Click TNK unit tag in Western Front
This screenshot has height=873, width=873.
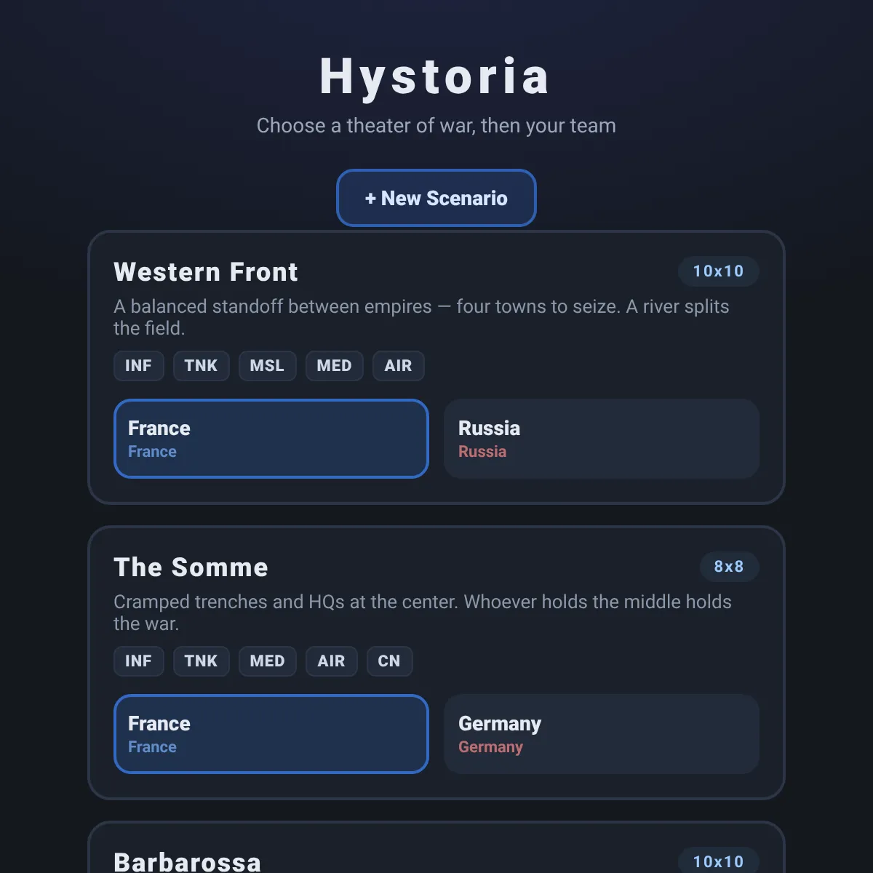[201, 366]
